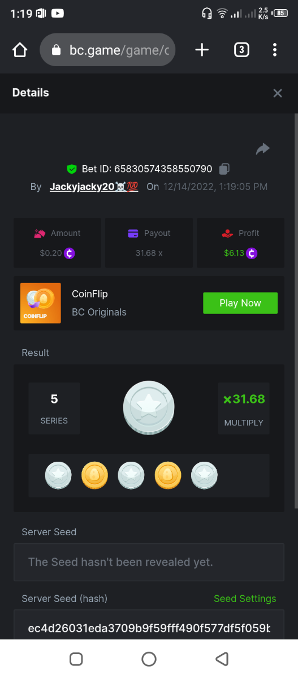Open the tab switcher showing 3 tabs
This screenshot has width=298, height=679.
click(x=241, y=50)
